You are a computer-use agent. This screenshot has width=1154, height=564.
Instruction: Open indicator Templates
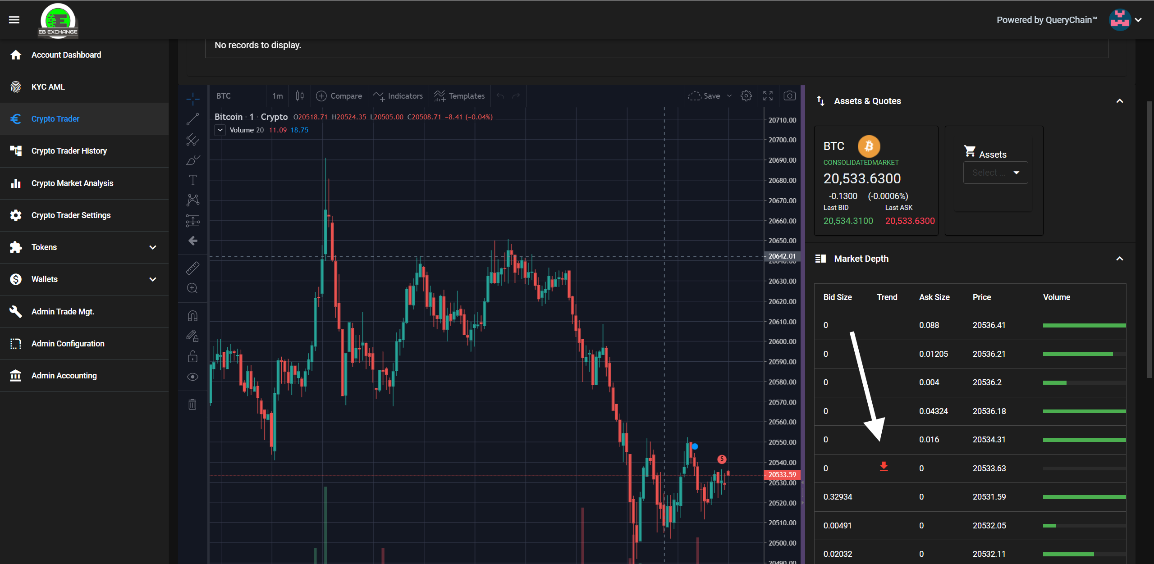coord(460,96)
